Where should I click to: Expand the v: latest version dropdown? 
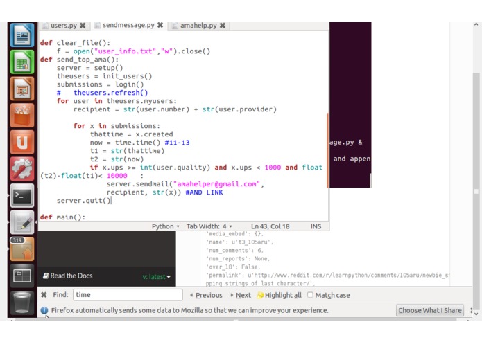pyautogui.click(x=156, y=277)
